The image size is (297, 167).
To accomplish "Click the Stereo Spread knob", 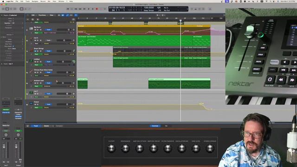I will 210,148.
